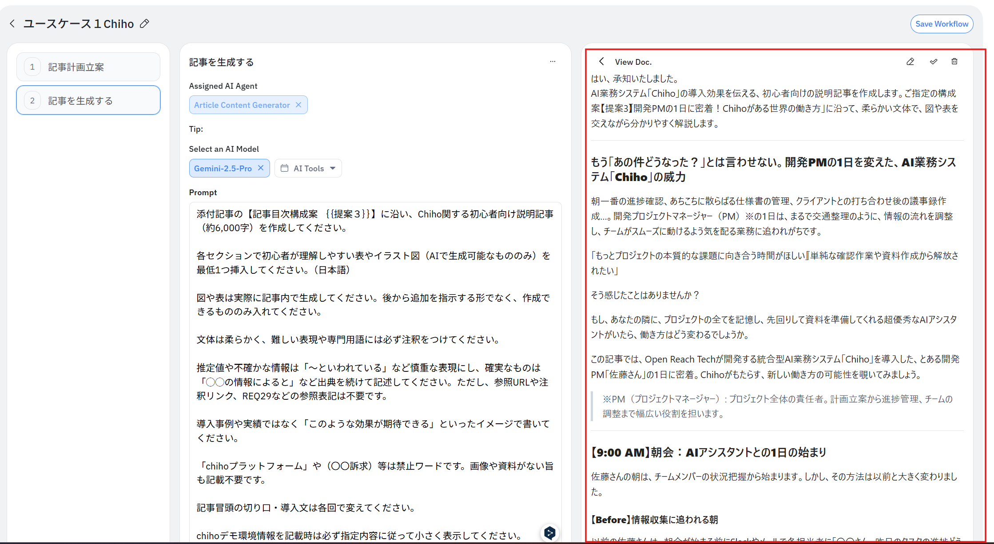Image resolution: width=994 pixels, height=544 pixels.
Task: Click the calendar icon in AI Tools
Action: coord(285,168)
